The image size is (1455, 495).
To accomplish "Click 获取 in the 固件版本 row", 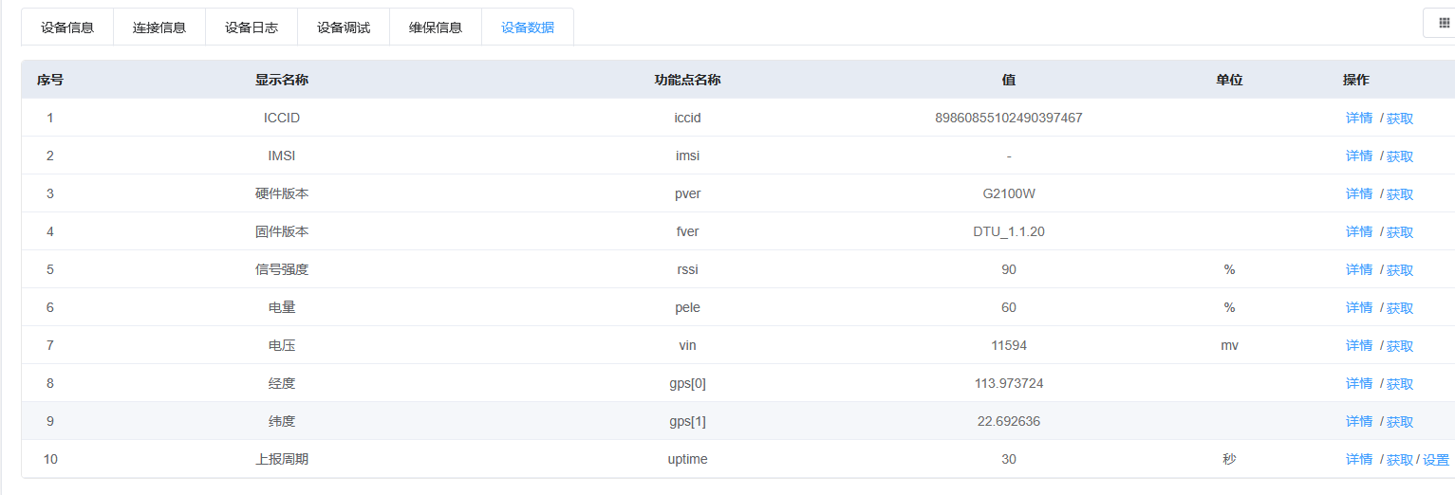I will pos(1400,232).
